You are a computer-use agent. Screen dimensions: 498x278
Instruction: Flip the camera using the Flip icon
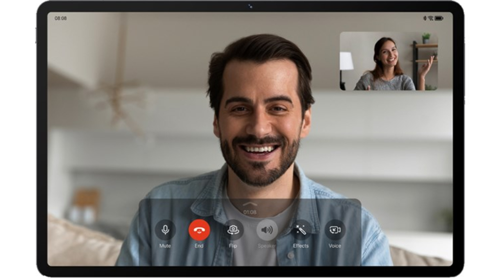click(233, 230)
